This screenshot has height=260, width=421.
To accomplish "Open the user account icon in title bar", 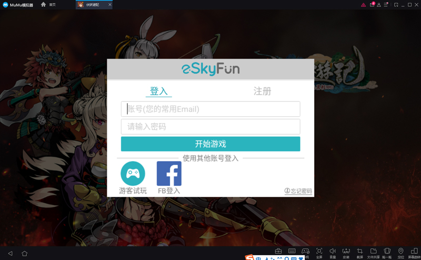I will 379,5.
